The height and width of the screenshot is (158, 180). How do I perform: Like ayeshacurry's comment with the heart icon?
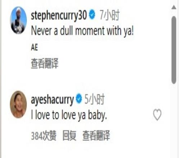[157, 115]
